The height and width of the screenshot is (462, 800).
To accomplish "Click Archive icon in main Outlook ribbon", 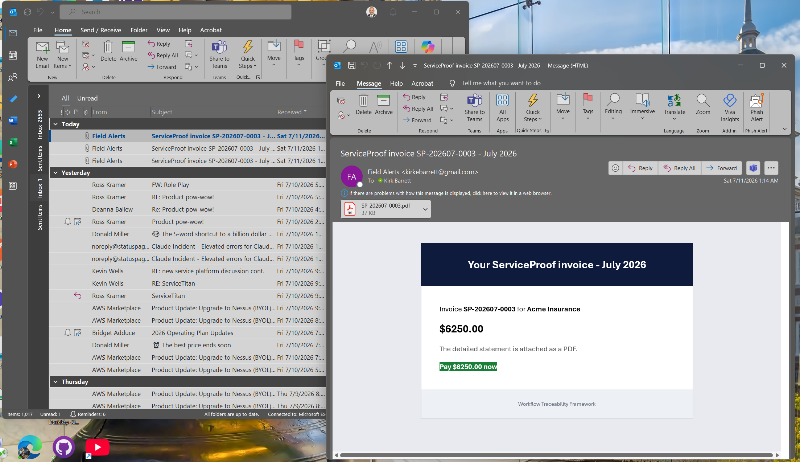I will (128, 51).
